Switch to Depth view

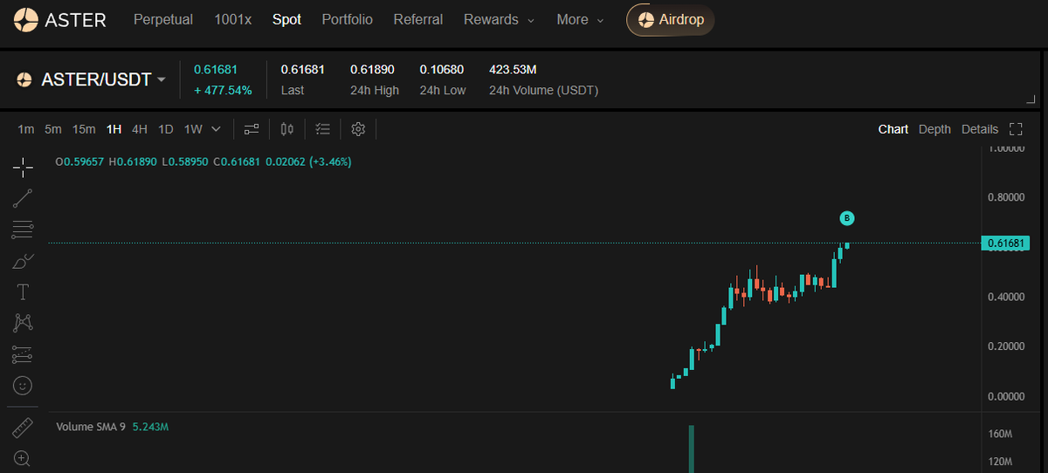(934, 129)
